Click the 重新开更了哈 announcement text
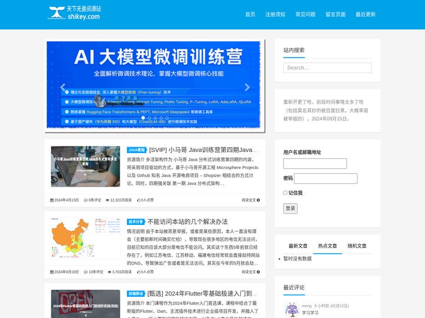This screenshot has width=425, height=318. [325, 110]
